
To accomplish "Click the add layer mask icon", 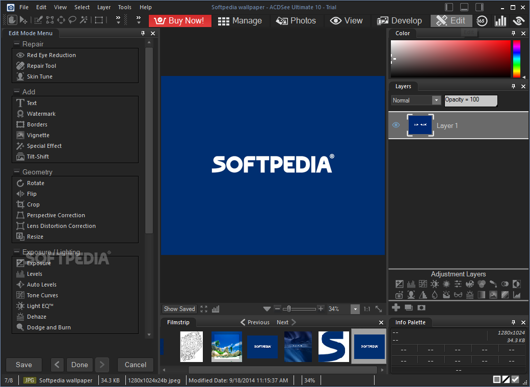I will [x=421, y=307].
